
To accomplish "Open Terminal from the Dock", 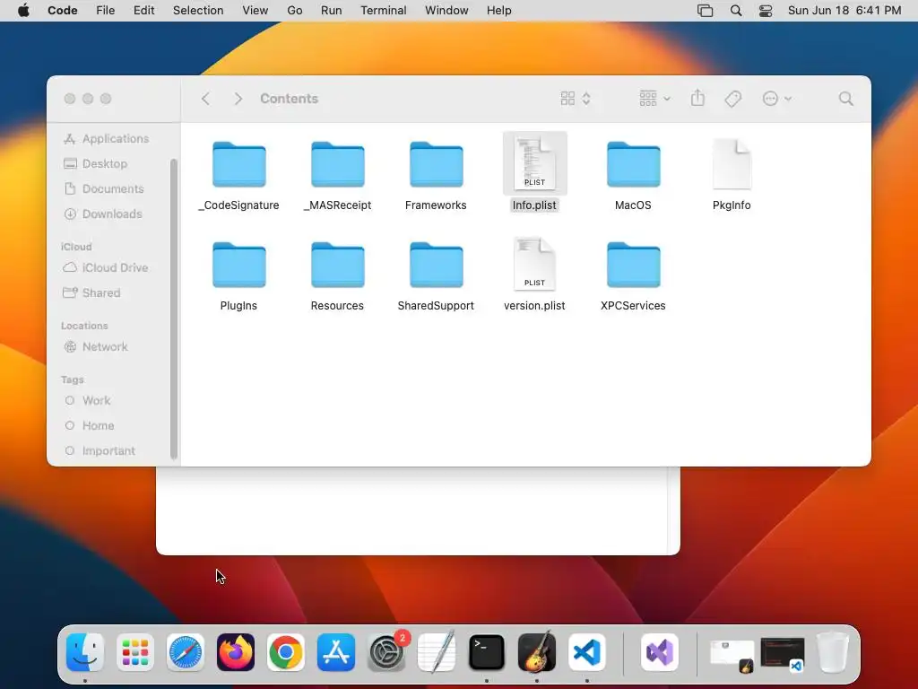I will coord(487,652).
